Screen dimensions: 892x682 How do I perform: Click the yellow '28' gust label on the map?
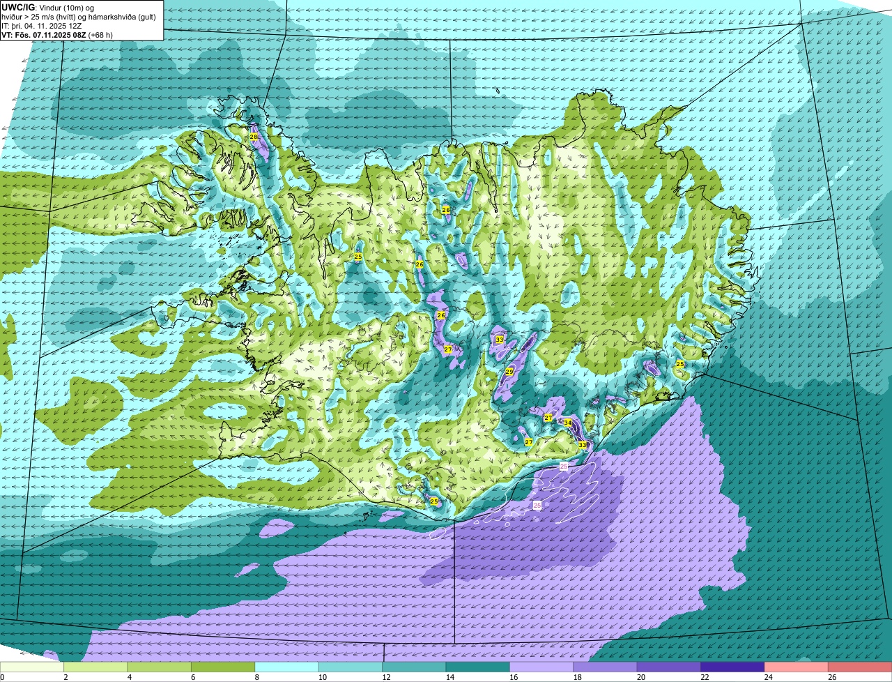[x=253, y=137]
